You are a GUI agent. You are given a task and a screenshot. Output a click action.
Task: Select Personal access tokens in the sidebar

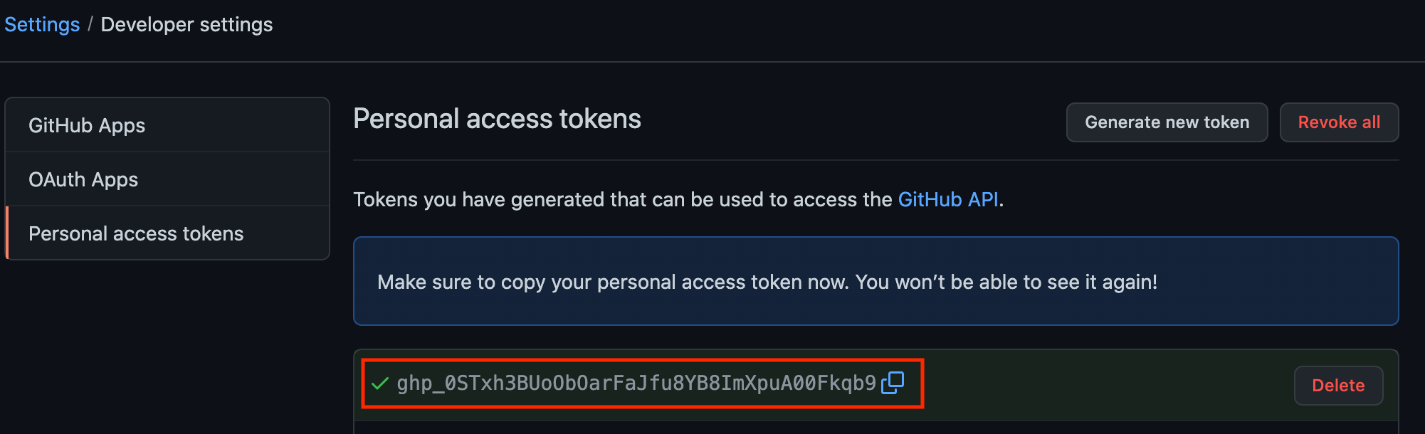point(136,233)
